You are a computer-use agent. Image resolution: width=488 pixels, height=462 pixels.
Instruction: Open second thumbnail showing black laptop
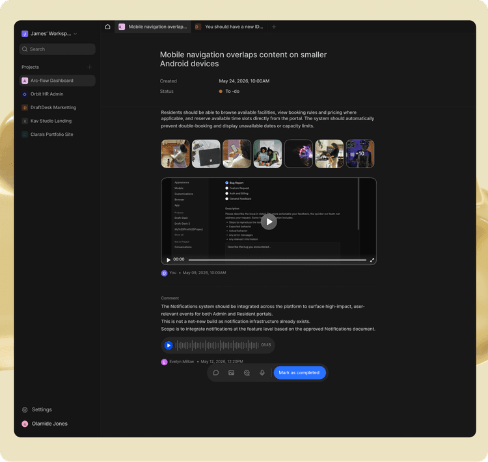[x=206, y=153]
